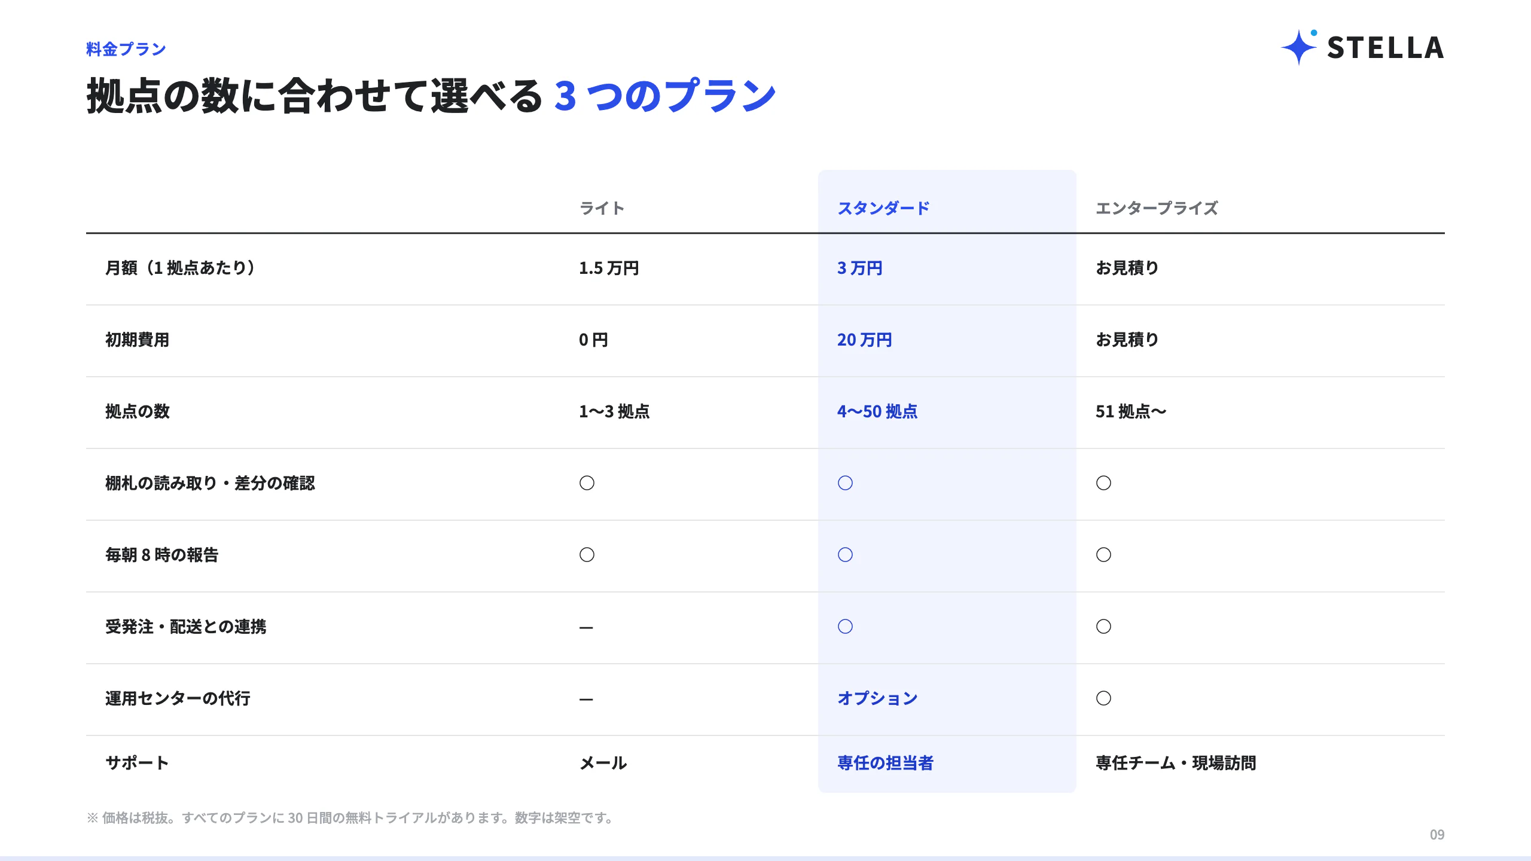
Task: Click the 棚札の読み取り・差分の確認 row label
Action: 210,483
